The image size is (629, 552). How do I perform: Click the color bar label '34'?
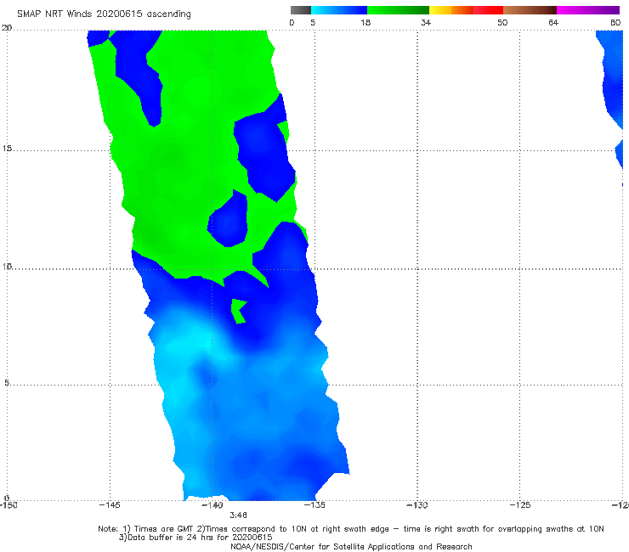[426, 22]
